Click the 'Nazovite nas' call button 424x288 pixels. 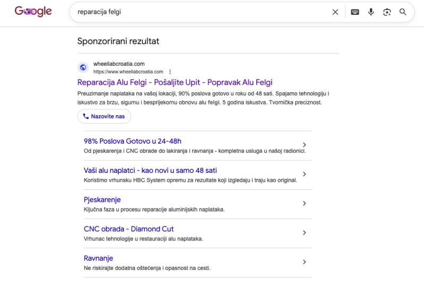click(104, 117)
